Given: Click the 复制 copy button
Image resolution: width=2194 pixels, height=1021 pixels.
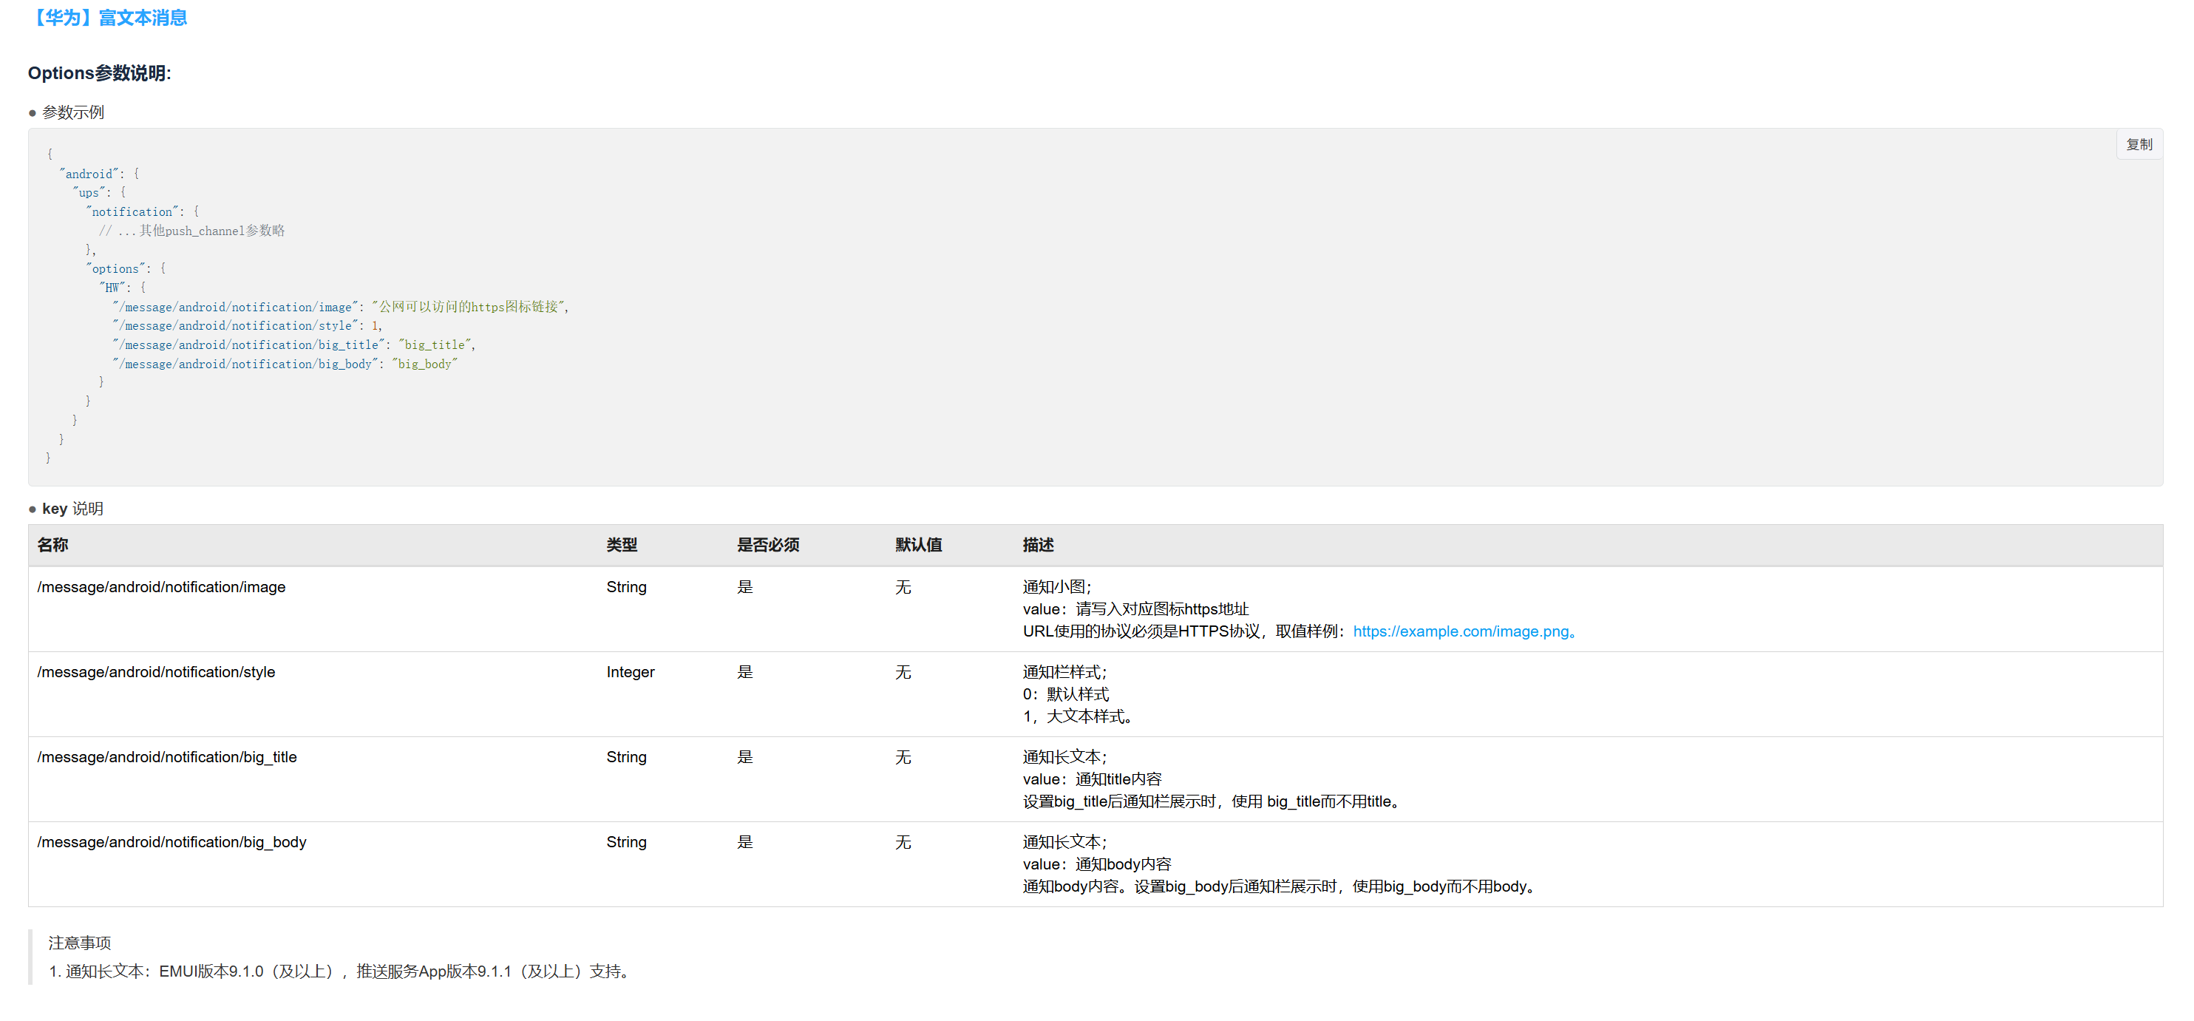Looking at the screenshot, I should coord(2138,145).
